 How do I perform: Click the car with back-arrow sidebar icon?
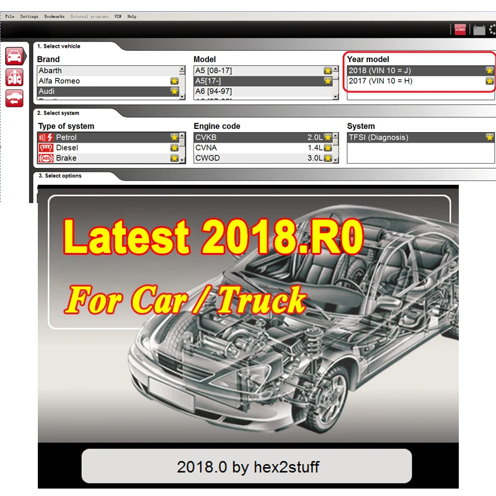[14, 99]
